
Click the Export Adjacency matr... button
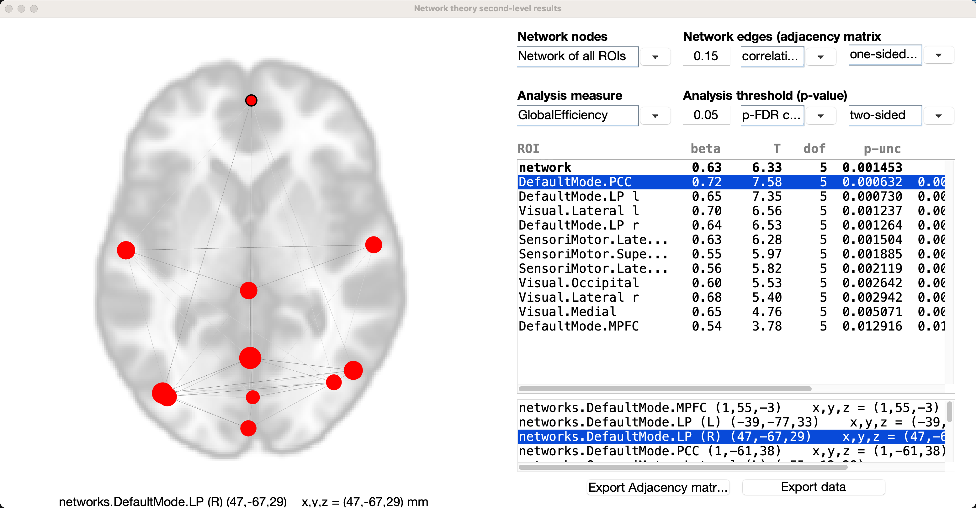pos(658,487)
